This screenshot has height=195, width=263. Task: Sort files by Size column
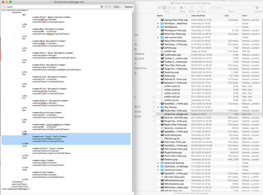point(232,16)
